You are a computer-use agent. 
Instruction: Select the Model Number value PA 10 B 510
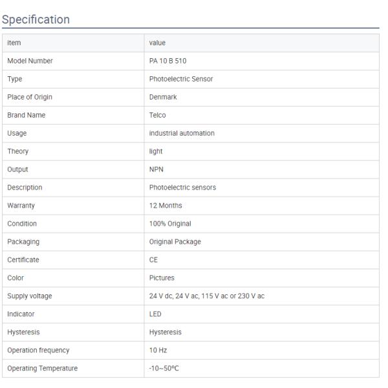click(x=167, y=61)
